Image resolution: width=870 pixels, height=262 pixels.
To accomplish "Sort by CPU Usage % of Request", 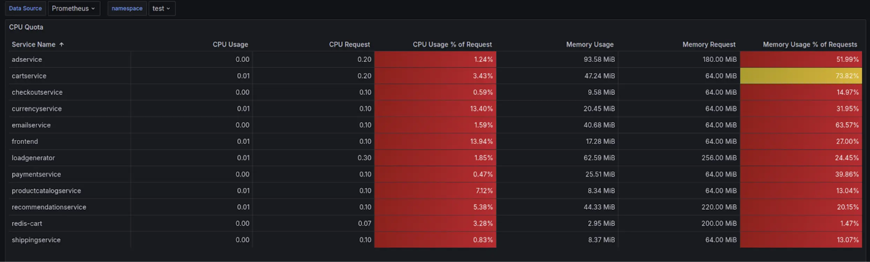I will point(452,44).
